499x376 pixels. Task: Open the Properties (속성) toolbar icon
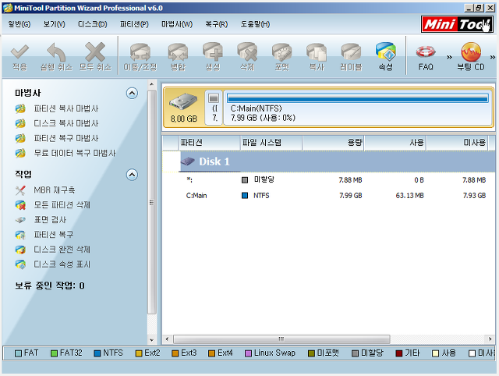(386, 51)
